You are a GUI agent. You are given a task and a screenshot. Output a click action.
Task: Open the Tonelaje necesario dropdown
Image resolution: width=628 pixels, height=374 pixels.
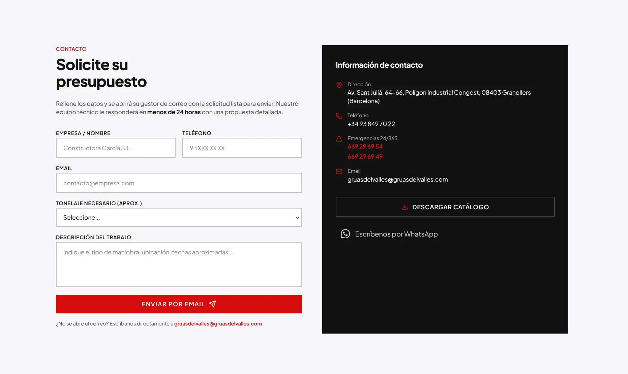(179, 217)
